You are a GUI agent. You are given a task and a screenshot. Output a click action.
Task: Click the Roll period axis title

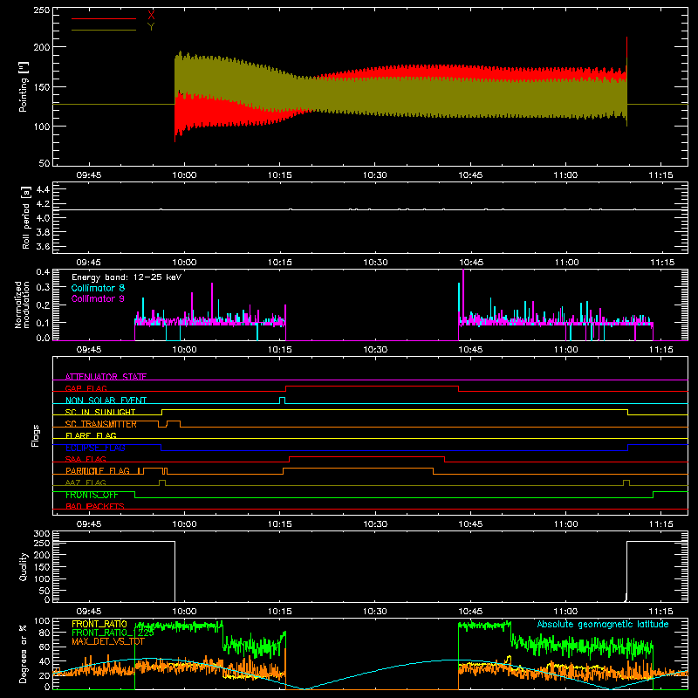click(x=26, y=217)
